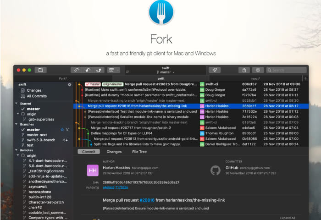The height and width of the screenshot is (220, 321).
Task: Click the GitHub committer logo
Action: pos(216,170)
